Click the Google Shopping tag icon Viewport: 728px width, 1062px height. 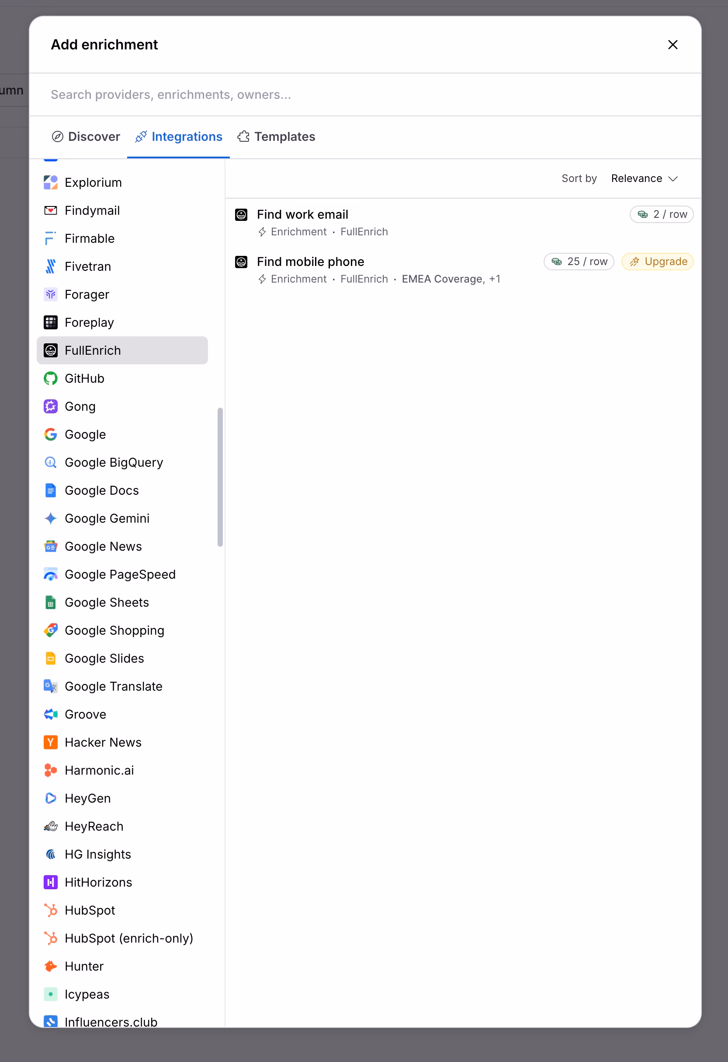[x=51, y=630]
